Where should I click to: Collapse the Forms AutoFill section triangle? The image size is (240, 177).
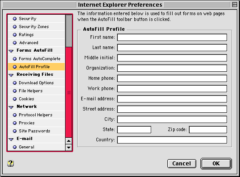tap(11, 51)
